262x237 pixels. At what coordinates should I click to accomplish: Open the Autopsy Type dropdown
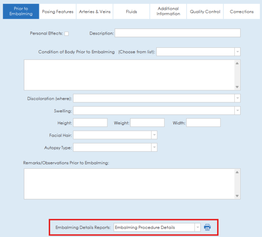pos(154,147)
